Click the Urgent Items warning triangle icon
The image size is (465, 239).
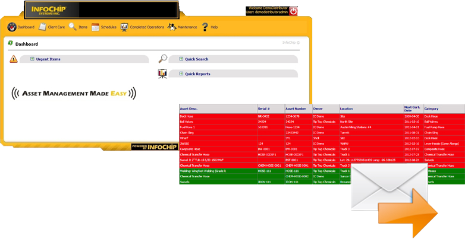click(x=13, y=59)
